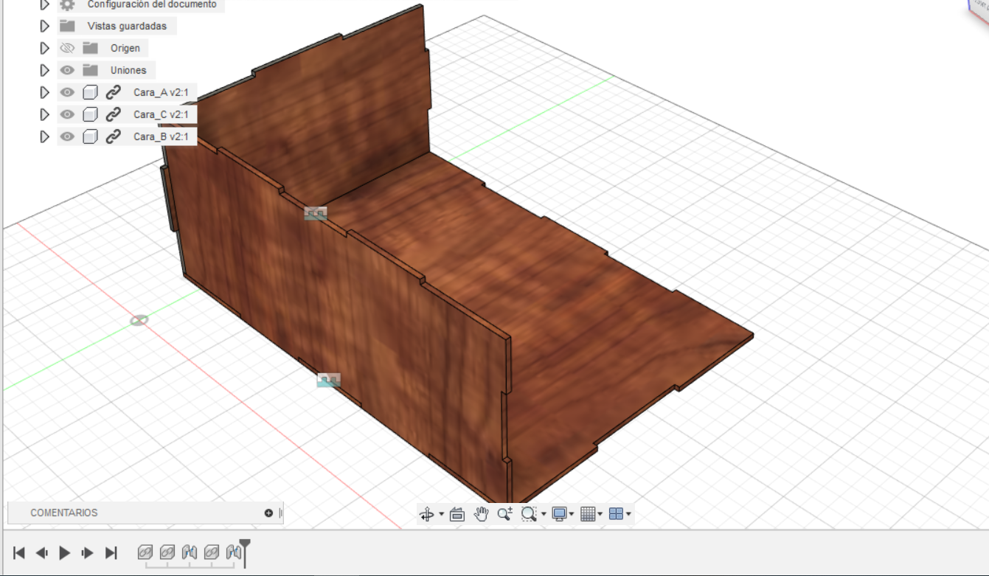
Task: Jump to the start of the timeline
Action: click(19, 552)
